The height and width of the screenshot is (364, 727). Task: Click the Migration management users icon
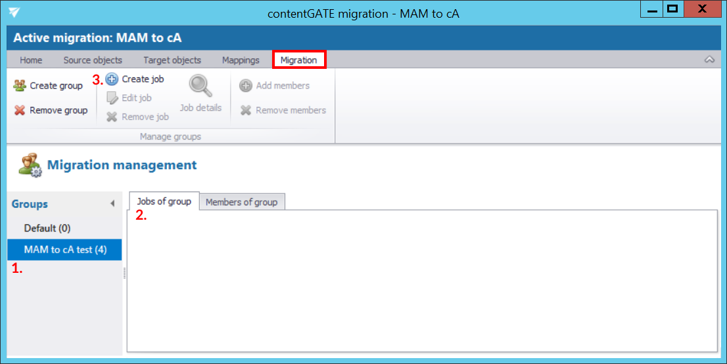[x=30, y=165]
